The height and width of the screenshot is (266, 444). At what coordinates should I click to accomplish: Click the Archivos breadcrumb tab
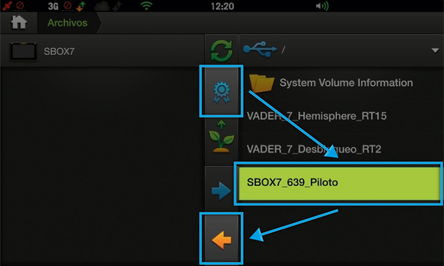[68, 22]
